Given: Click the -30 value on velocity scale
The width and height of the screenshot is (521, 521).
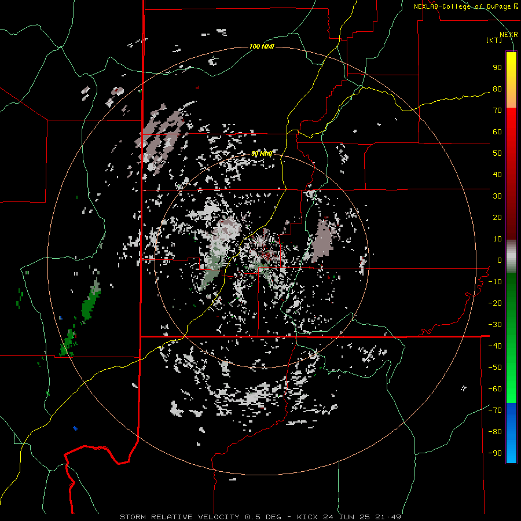Looking at the screenshot, I should coord(495,325).
